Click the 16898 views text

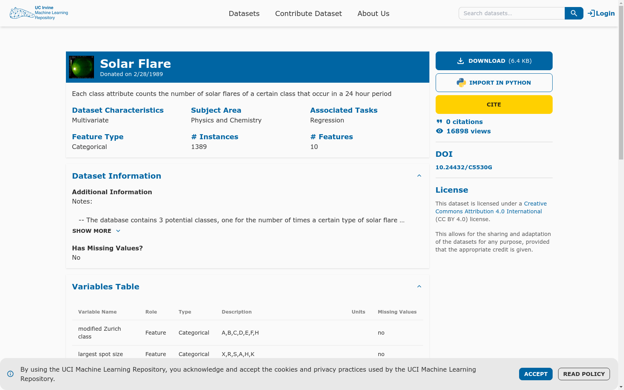point(468,131)
